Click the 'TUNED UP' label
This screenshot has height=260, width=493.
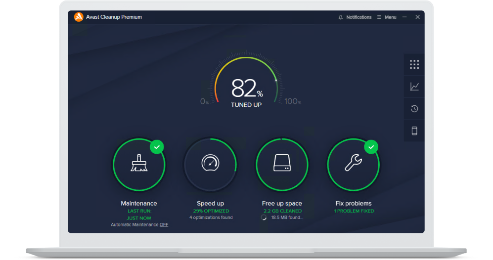[246, 105]
